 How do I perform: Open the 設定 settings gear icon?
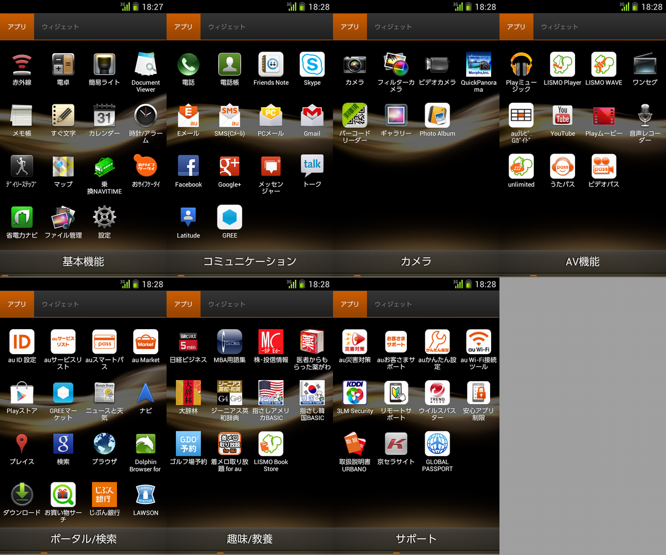[x=104, y=218]
